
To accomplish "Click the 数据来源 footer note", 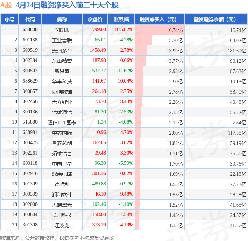I will (57, 238).
